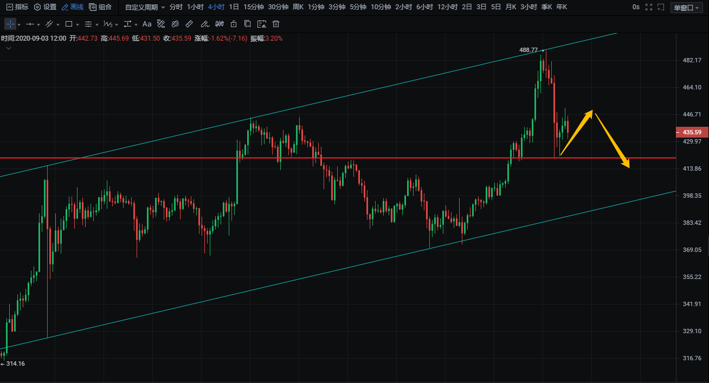The image size is (709, 383).
Task: Open 设置 chart settings
Action: [45, 7]
